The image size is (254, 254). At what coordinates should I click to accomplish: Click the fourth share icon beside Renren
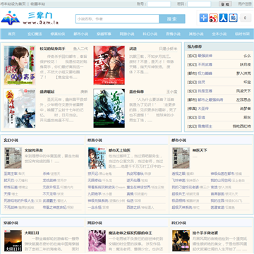tap(234, 18)
